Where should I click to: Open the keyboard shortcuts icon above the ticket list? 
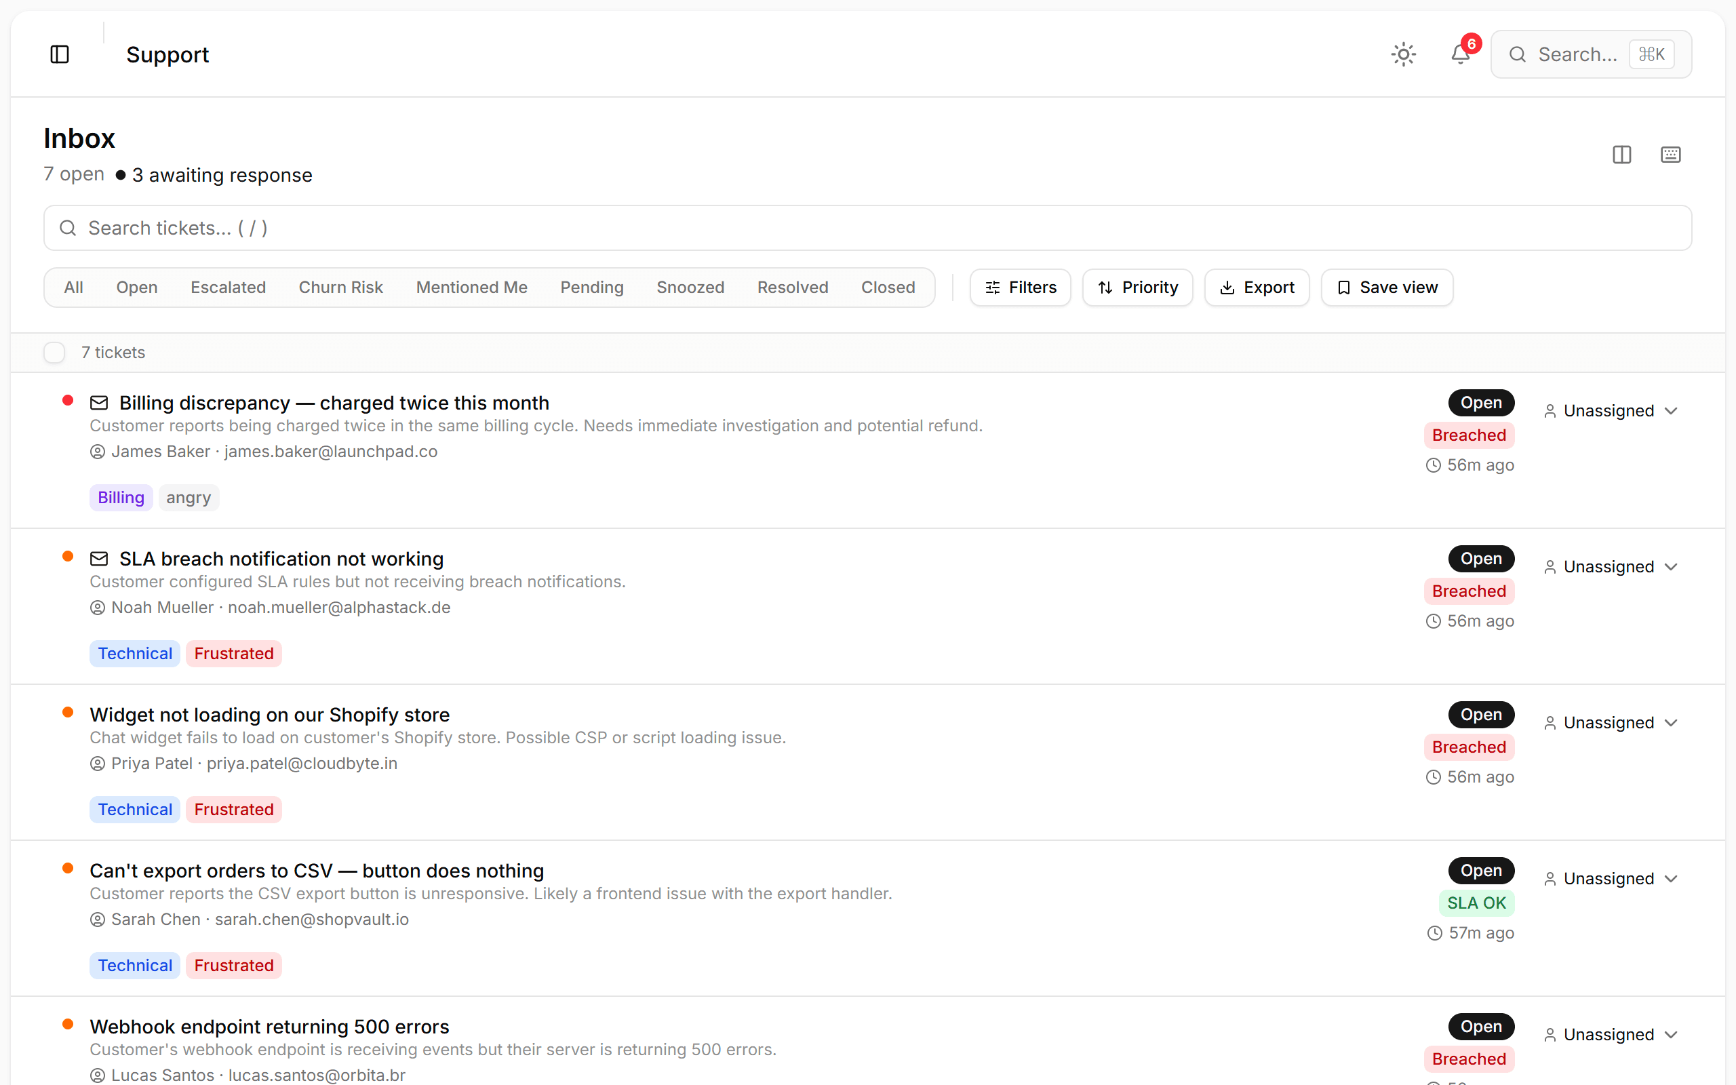(x=1671, y=155)
